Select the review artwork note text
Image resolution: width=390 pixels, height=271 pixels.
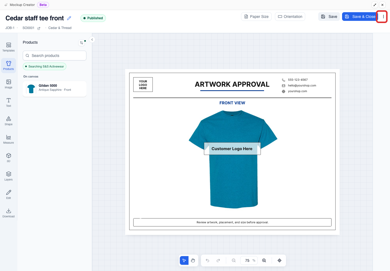tap(232, 222)
